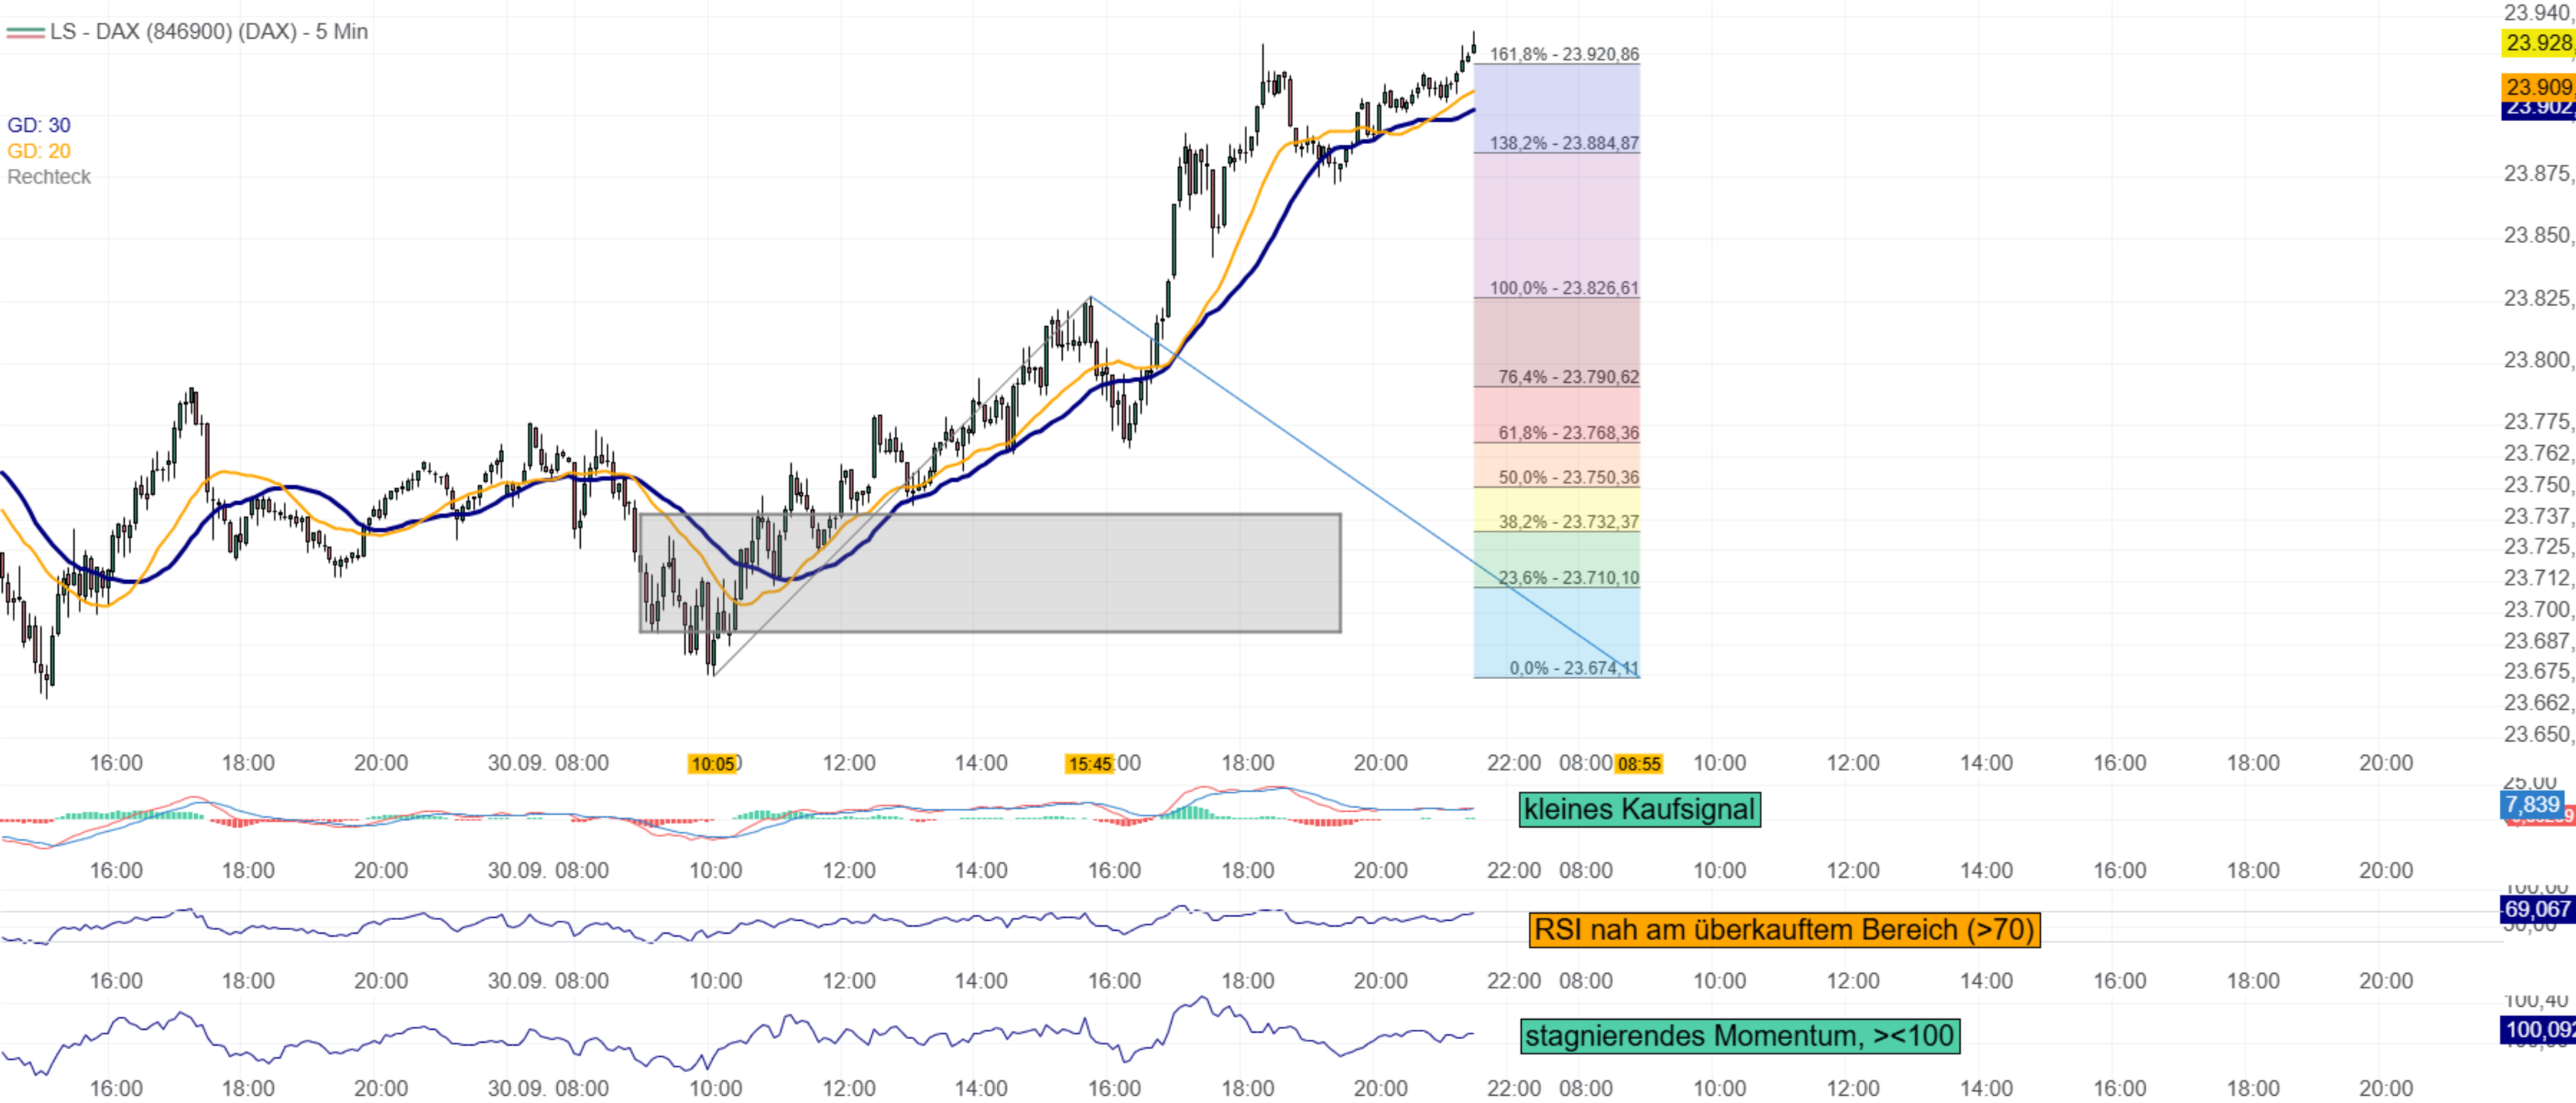The image size is (2576, 1103).
Task: Click the Rechteck legend label
Action: click(49, 177)
